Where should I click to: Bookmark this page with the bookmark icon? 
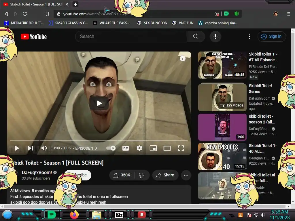coord(47,14)
